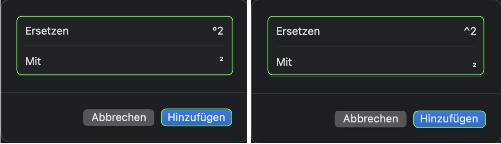This screenshot has height=144, width=501.
Task: Click Abbrechen in the °2 replacement dialog
Action: click(119, 118)
